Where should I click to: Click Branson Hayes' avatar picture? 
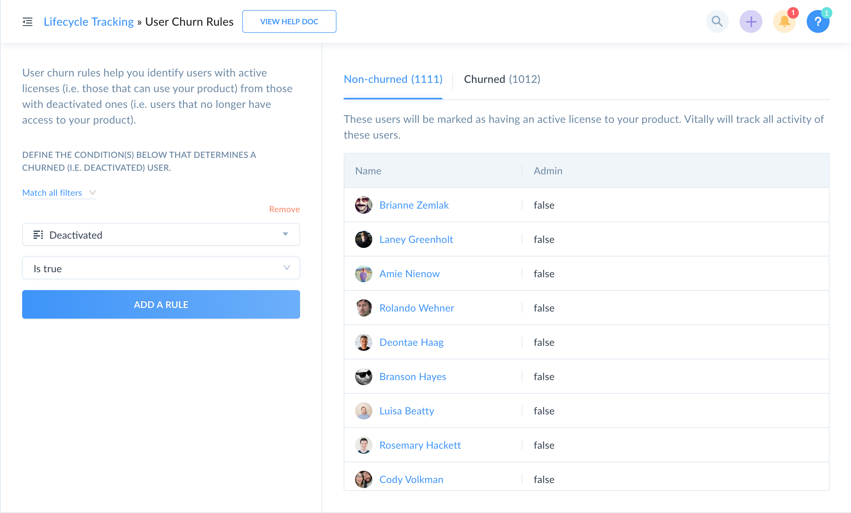tap(363, 377)
